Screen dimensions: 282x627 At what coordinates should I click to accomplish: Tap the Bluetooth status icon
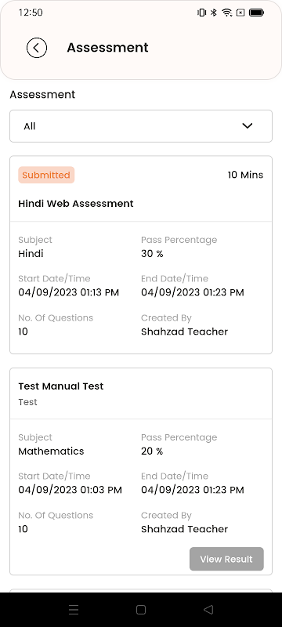[214, 13]
